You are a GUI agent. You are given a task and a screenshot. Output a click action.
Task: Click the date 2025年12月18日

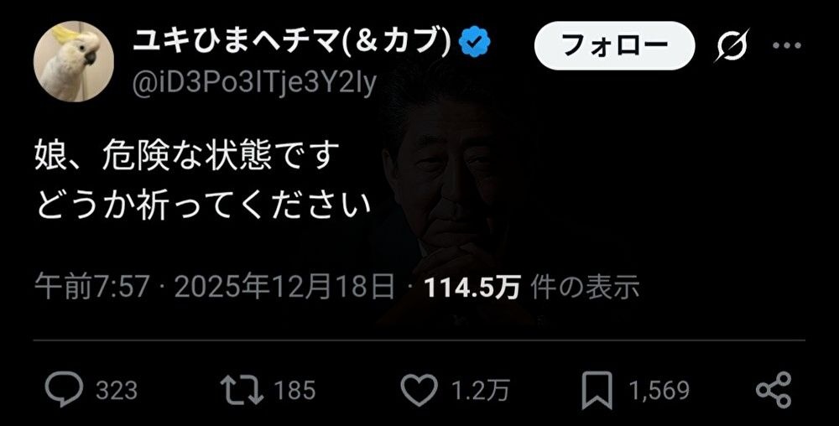(x=284, y=288)
